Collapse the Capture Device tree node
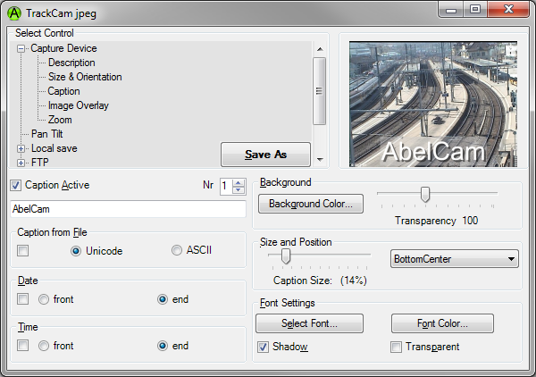Image resolution: width=536 pixels, height=377 pixels. tap(21, 48)
